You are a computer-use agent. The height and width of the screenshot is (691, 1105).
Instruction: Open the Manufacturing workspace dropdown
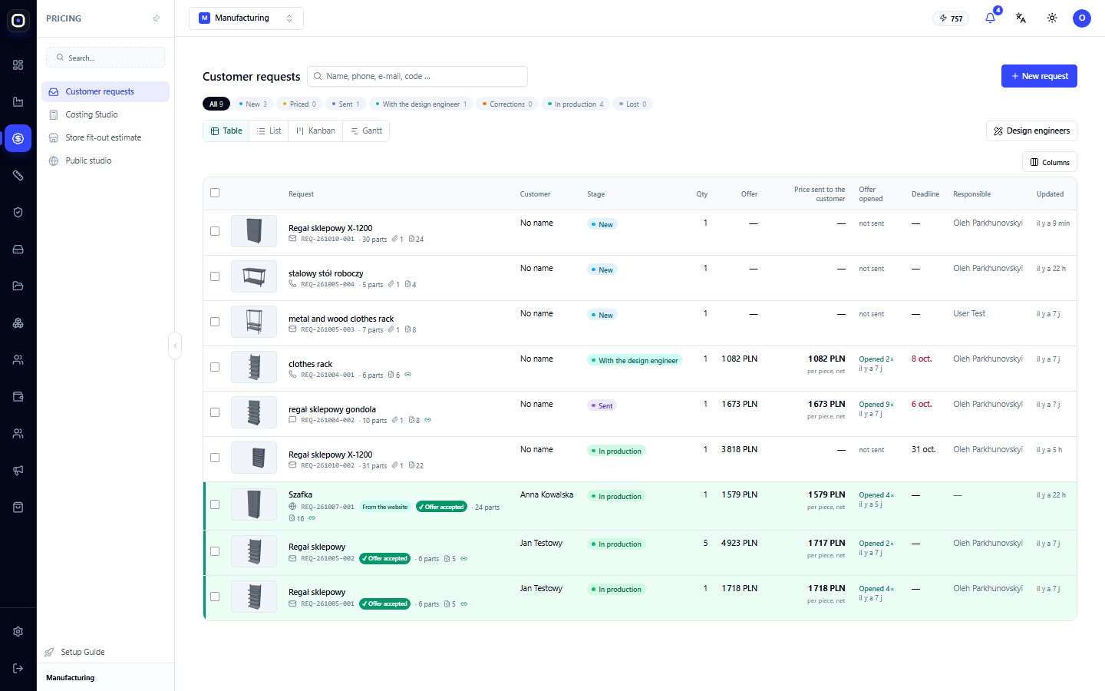246,18
